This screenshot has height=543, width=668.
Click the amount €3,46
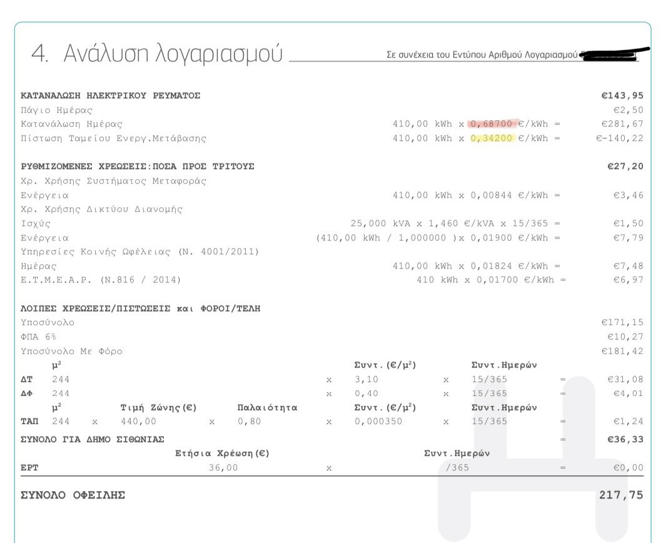tap(628, 195)
